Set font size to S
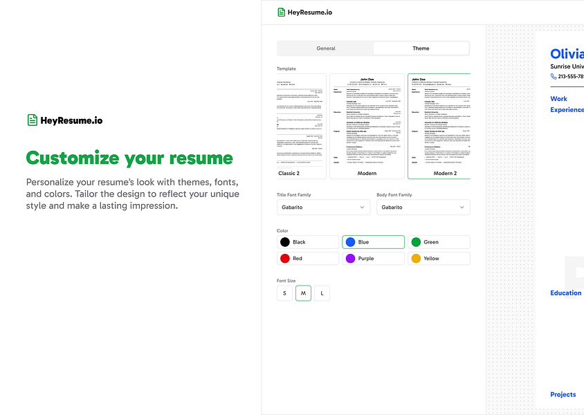This screenshot has height=415, width=584. 285,293
